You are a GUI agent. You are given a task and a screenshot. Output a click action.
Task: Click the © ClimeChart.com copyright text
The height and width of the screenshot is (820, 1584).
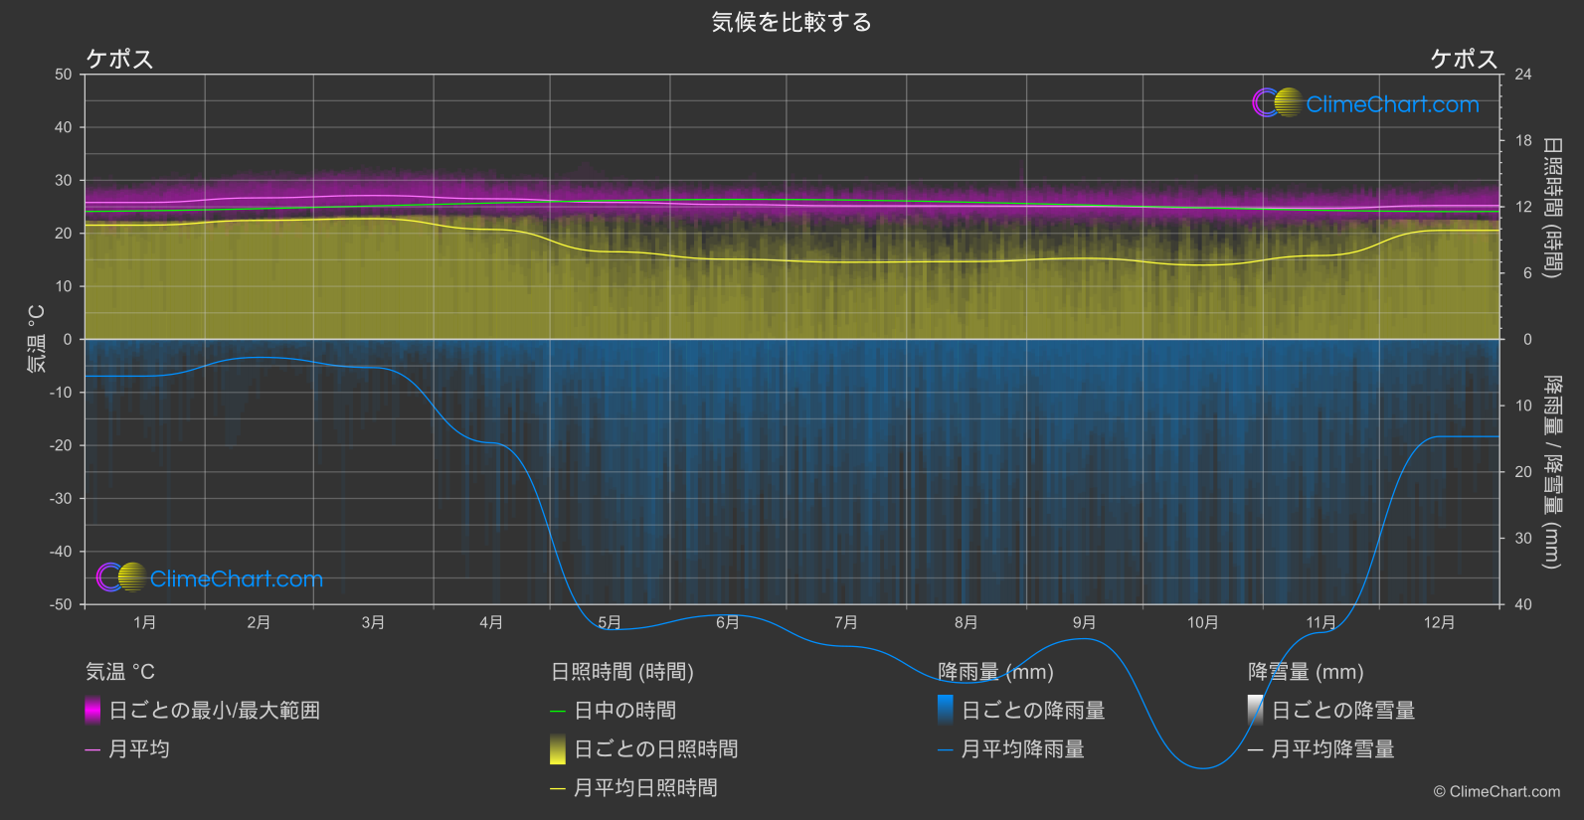pyautogui.click(x=1496, y=791)
